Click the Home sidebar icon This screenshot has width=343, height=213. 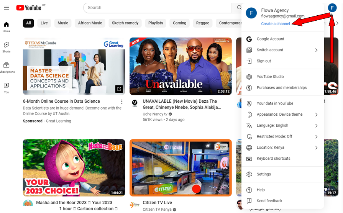click(6, 27)
